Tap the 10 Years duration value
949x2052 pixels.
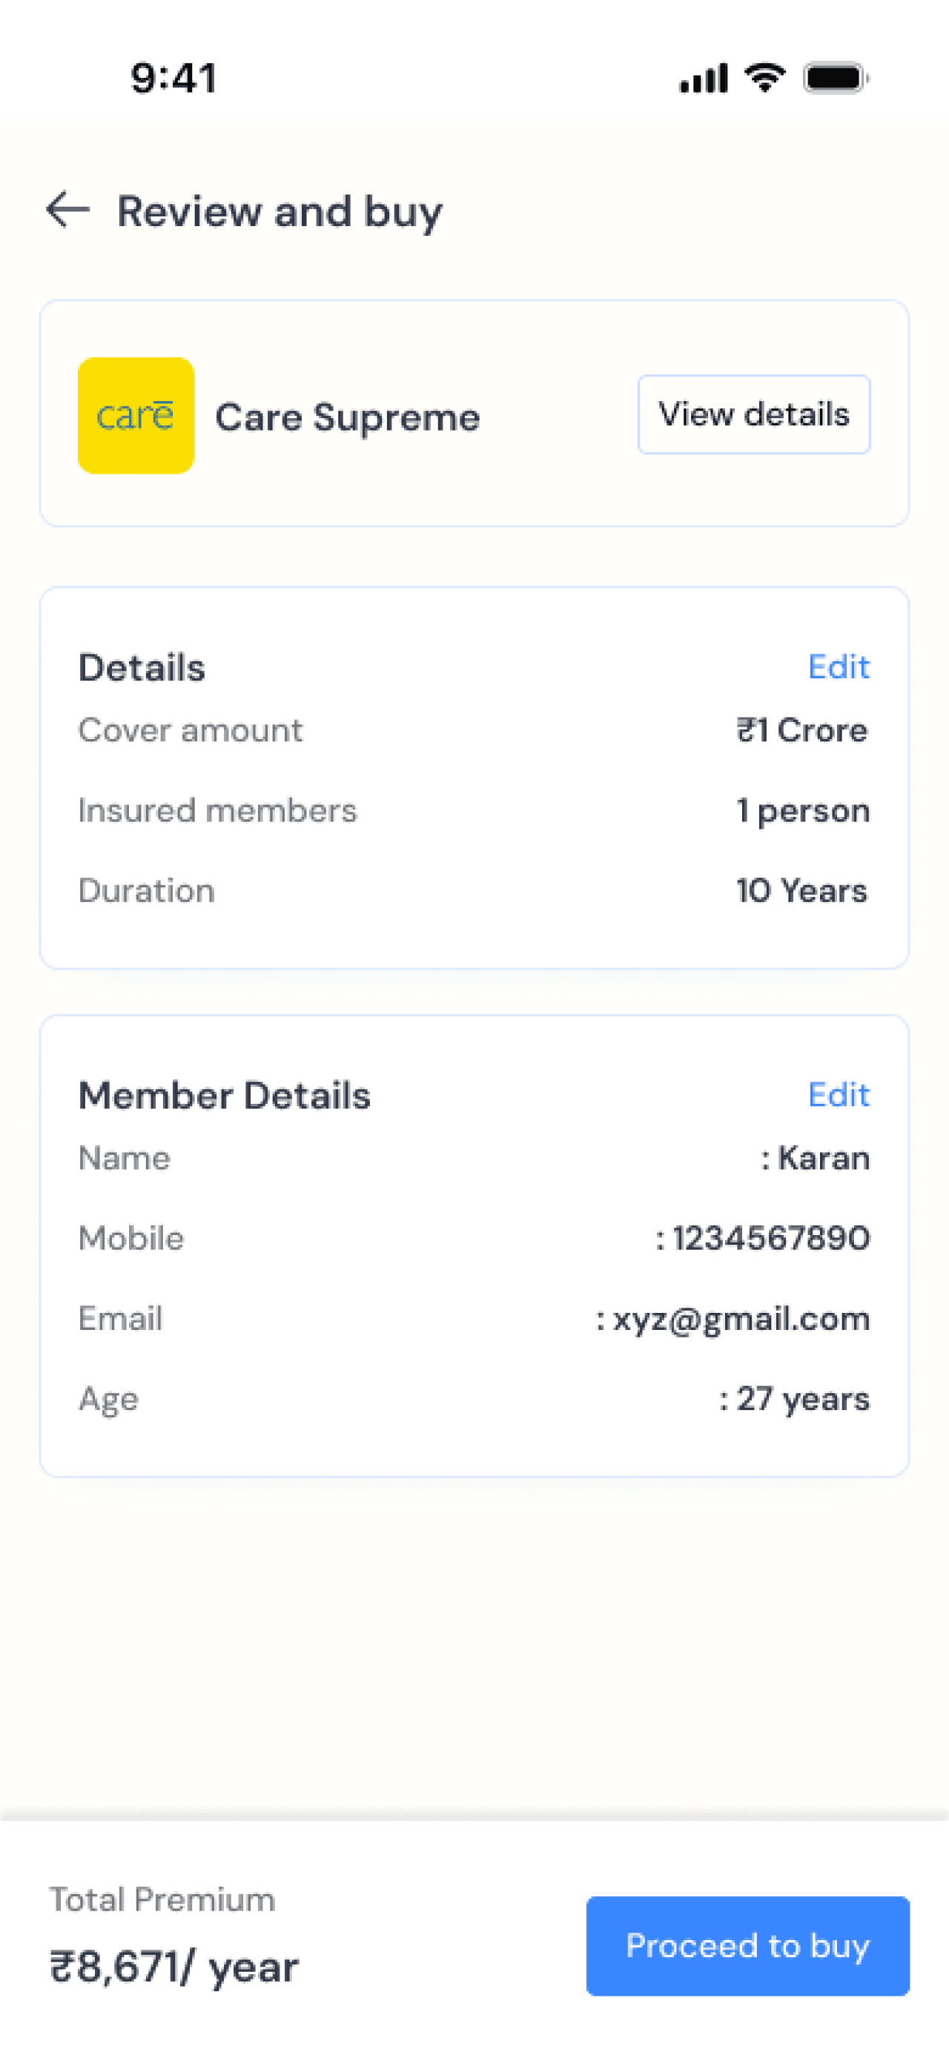pyautogui.click(x=801, y=890)
